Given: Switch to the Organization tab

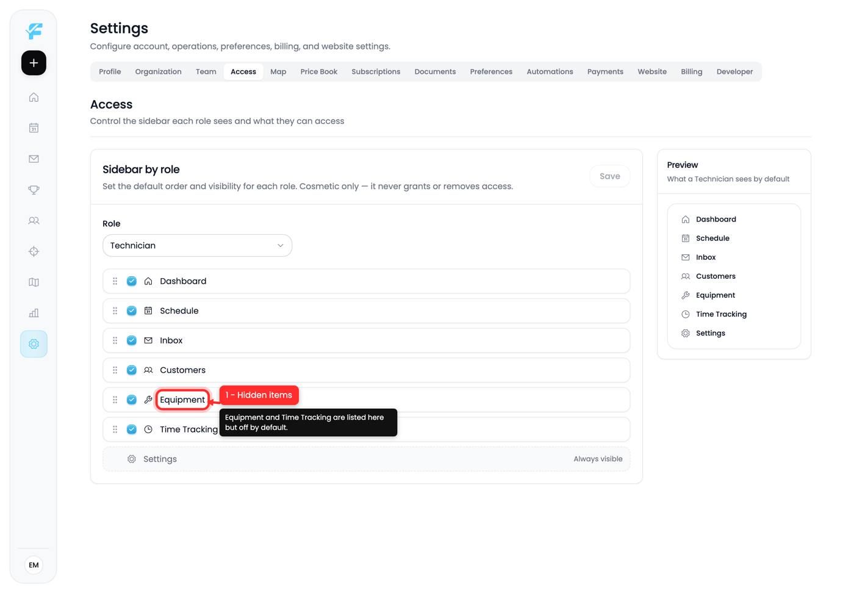Looking at the screenshot, I should [159, 71].
